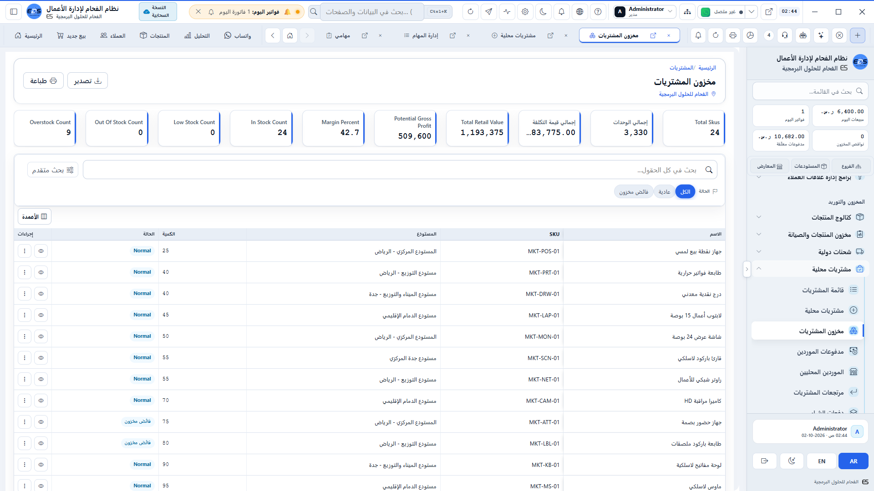Viewport: 874px width, 491px height.
Task: Open the settings gear in the top bar
Action: tap(525, 12)
